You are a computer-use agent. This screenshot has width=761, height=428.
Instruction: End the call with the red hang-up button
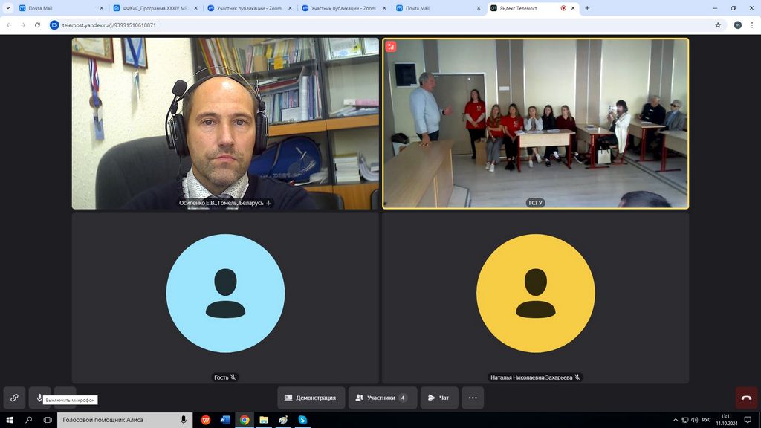click(746, 398)
